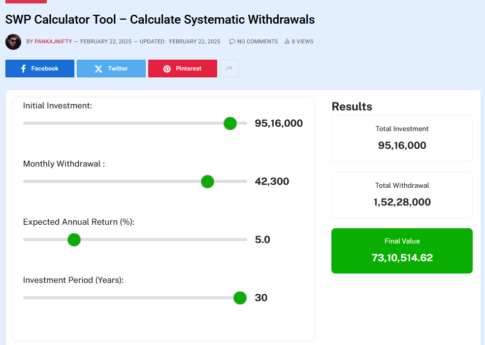The height and width of the screenshot is (345, 485).
Task: Open the PANKAJNIFTY author link
Action: pos(53,42)
